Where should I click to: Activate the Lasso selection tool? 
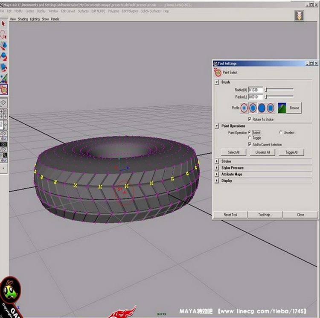pos(3,35)
